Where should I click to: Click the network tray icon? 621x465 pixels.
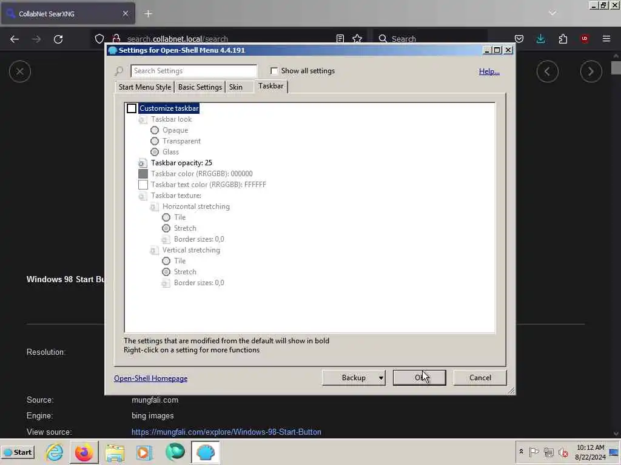pyautogui.click(x=548, y=452)
